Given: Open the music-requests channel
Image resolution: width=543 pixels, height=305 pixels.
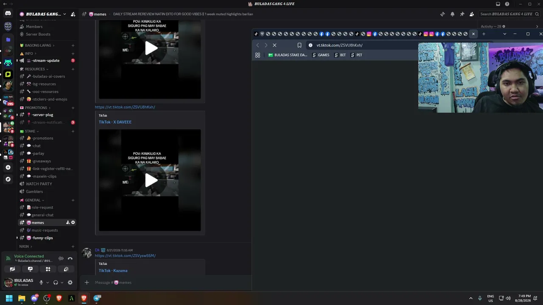Looking at the screenshot, I should pos(47,230).
